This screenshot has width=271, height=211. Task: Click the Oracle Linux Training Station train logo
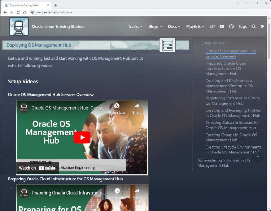[19, 26]
